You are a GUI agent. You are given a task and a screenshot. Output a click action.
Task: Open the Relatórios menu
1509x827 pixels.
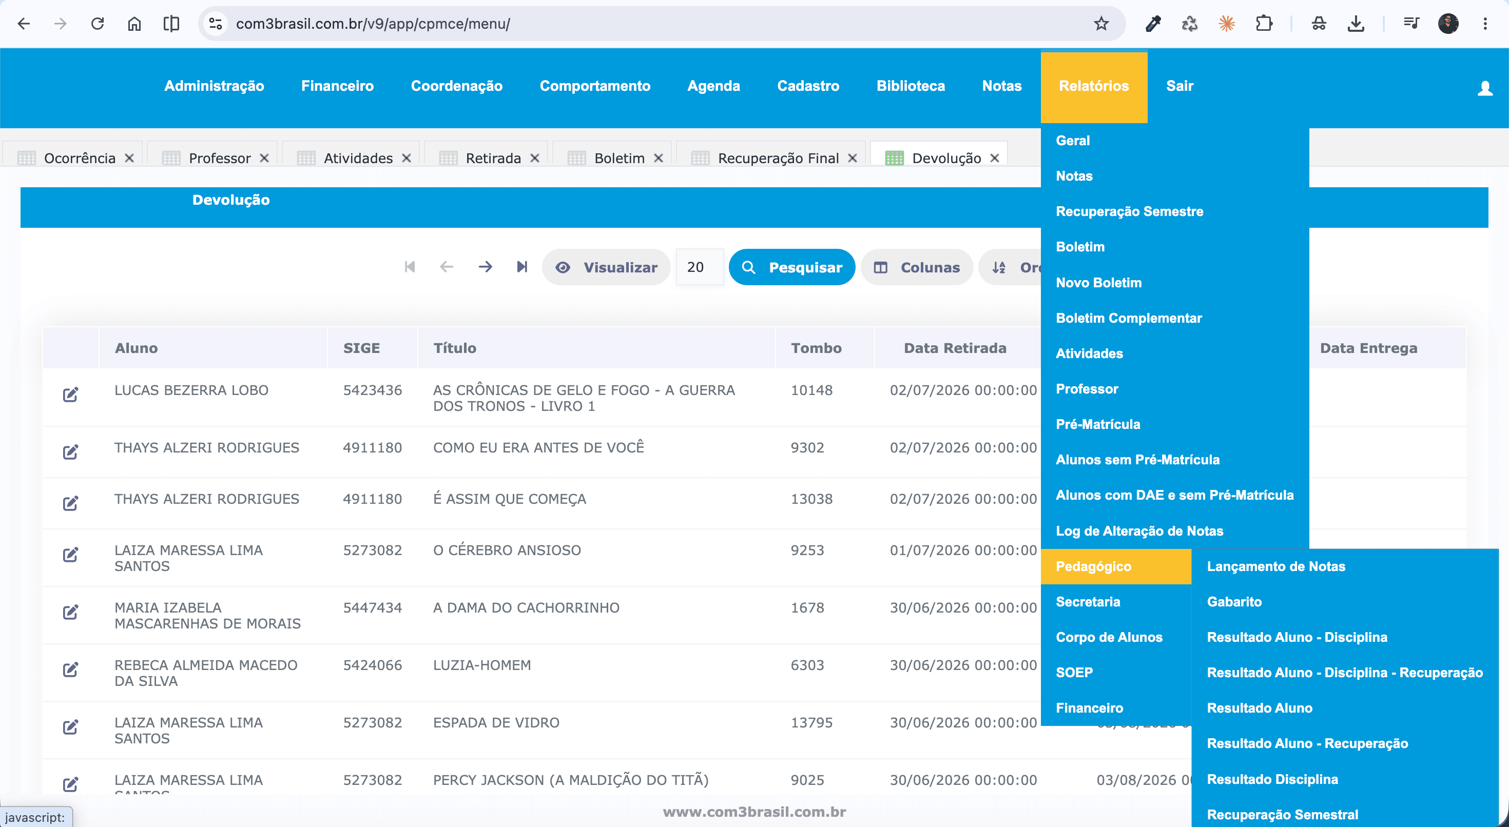point(1094,87)
